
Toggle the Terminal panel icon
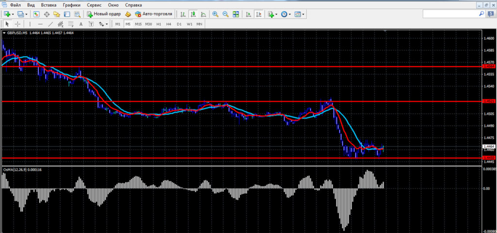point(67,14)
